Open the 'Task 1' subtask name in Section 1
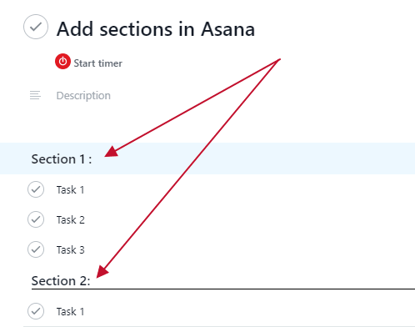Viewport: 415px width, 327px height. tap(70, 189)
